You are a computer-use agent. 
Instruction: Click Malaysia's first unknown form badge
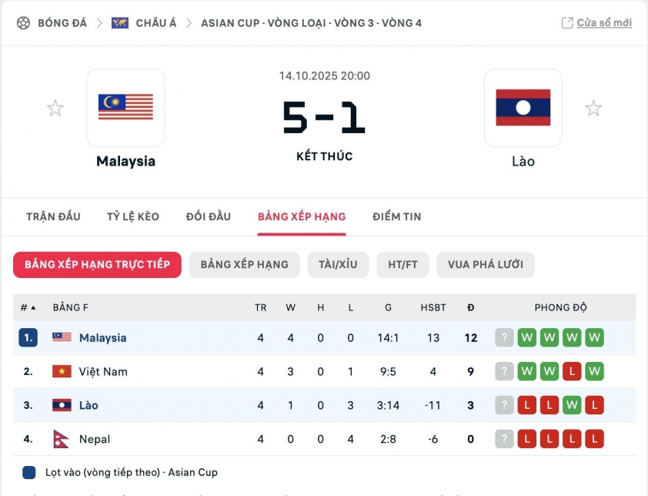pyautogui.click(x=504, y=337)
